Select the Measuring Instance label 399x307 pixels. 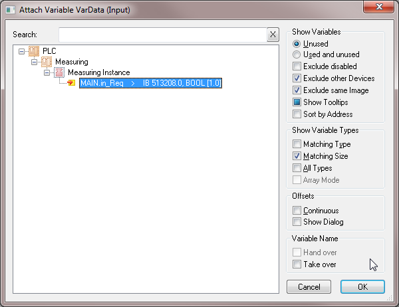99,72
